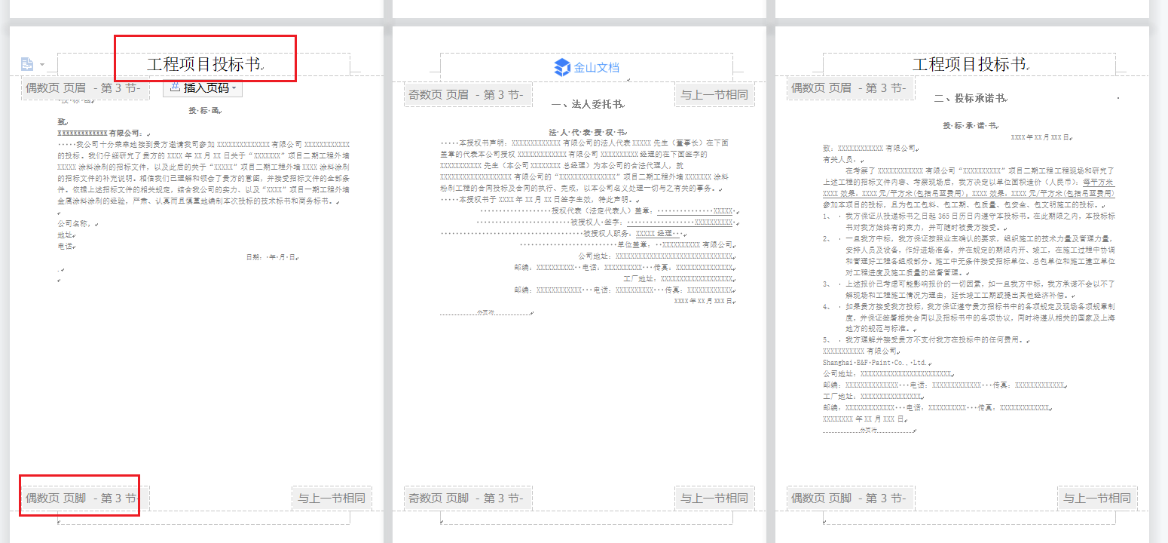Open the dropdown arrow beside the document icon
Screen dimensions: 1168x543
click(x=42, y=65)
